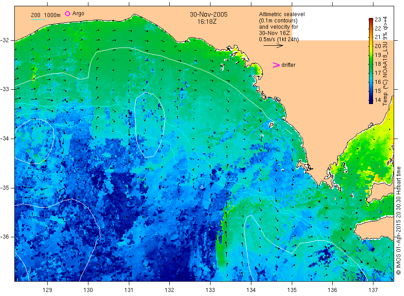The width and height of the screenshot is (404, 296).
Task: Click colorbar value 23
Action: click(x=378, y=20)
